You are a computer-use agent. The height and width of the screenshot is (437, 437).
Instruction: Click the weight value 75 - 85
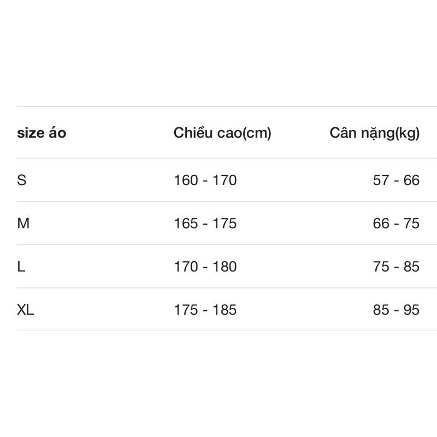(396, 267)
